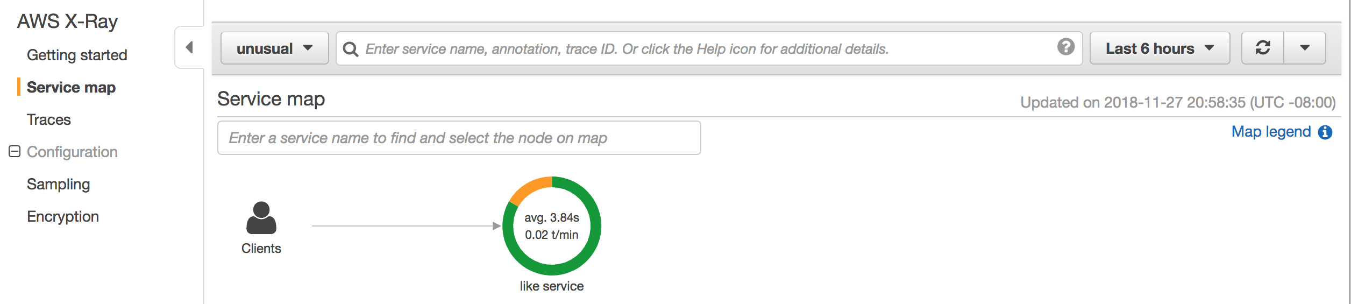Select the like service node circle
This screenshot has width=1351, height=304.
point(552,226)
